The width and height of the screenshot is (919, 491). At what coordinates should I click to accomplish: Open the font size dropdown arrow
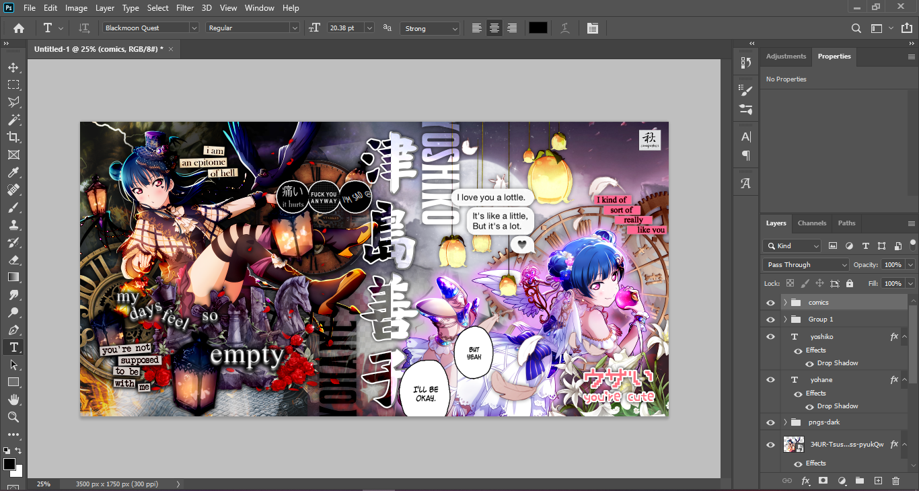click(369, 28)
